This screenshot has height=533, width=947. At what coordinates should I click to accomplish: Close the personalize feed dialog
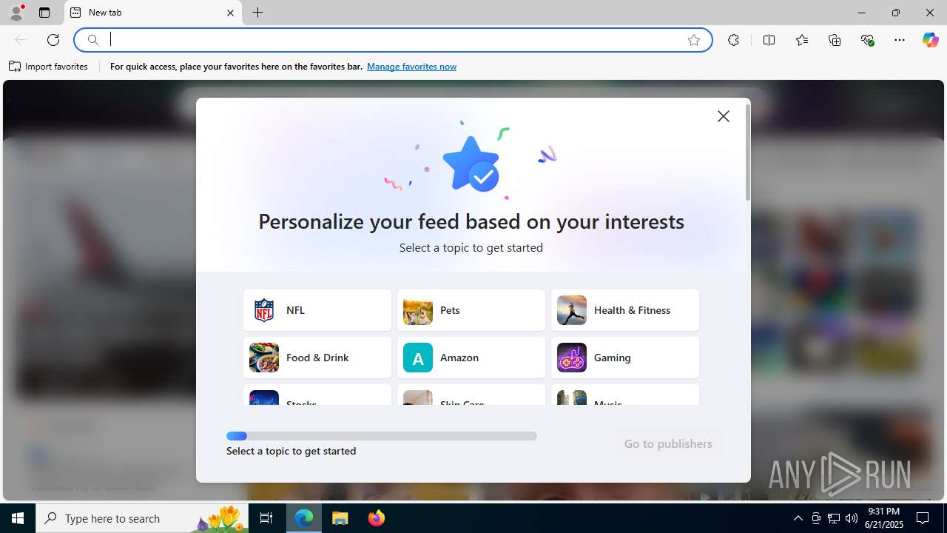pyautogui.click(x=723, y=116)
